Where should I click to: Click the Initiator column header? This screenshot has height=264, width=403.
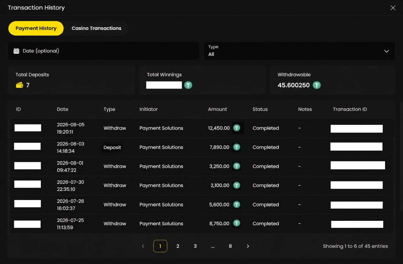coord(149,109)
